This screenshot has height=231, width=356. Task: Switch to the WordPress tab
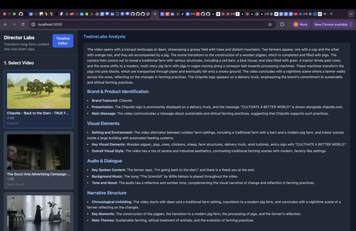(x=31, y=14)
